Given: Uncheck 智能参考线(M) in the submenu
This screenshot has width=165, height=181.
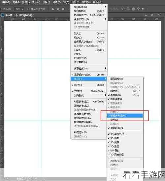Looking at the screenshot, I should point(125,116).
